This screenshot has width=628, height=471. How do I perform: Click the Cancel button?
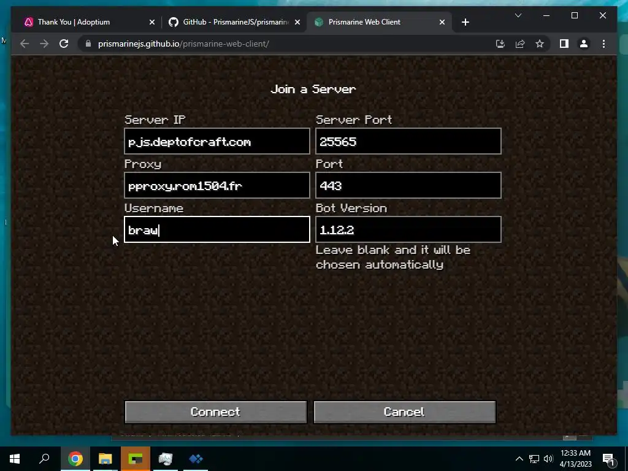(x=405, y=412)
